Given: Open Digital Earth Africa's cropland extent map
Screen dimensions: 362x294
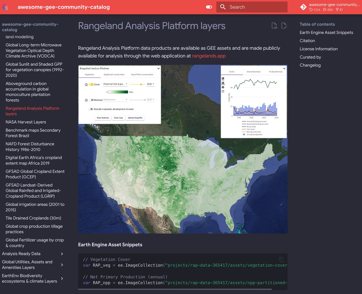Looking at the screenshot, I should (x=34, y=160).
